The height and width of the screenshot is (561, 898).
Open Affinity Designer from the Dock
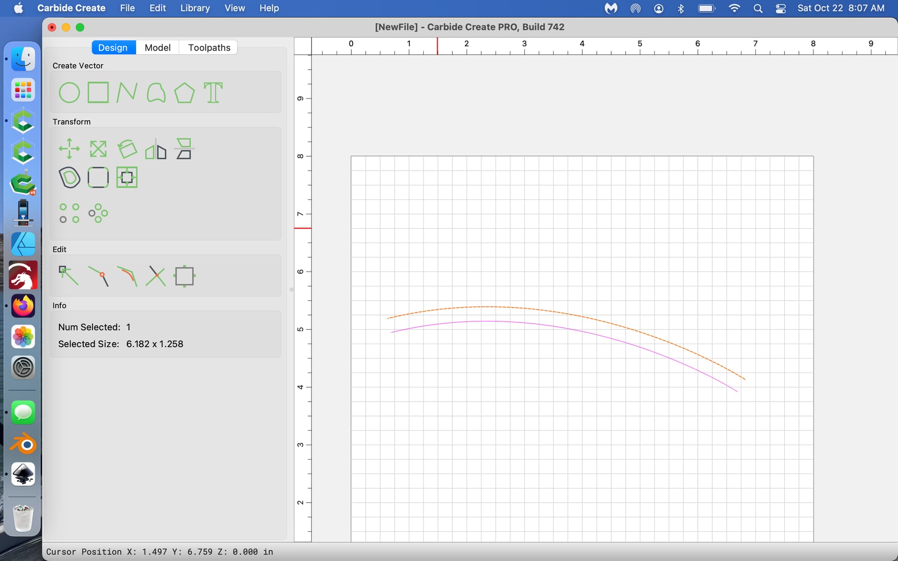(23, 244)
